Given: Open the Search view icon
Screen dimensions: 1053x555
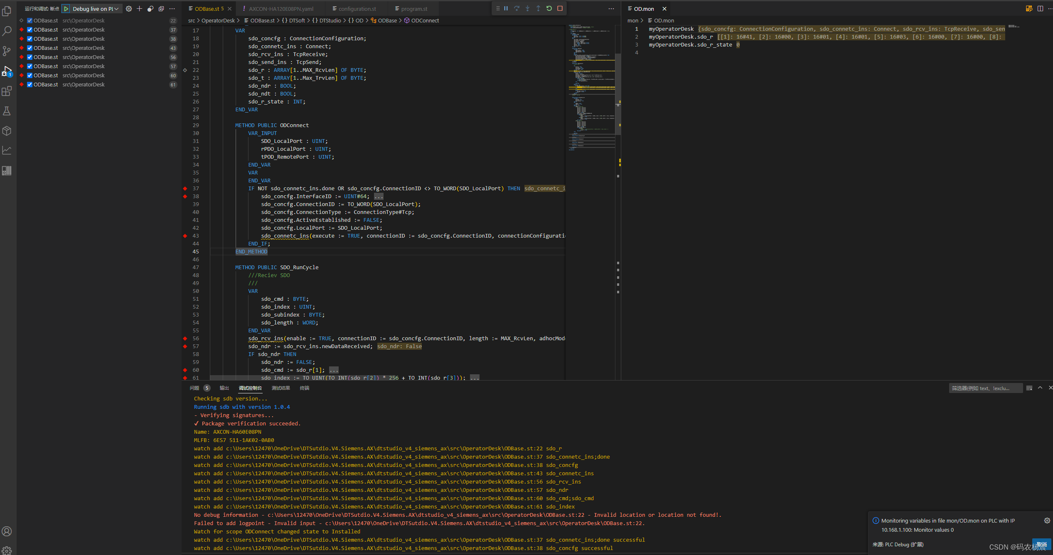Looking at the screenshot, I should pyautogui.click(x=7, y=31).
